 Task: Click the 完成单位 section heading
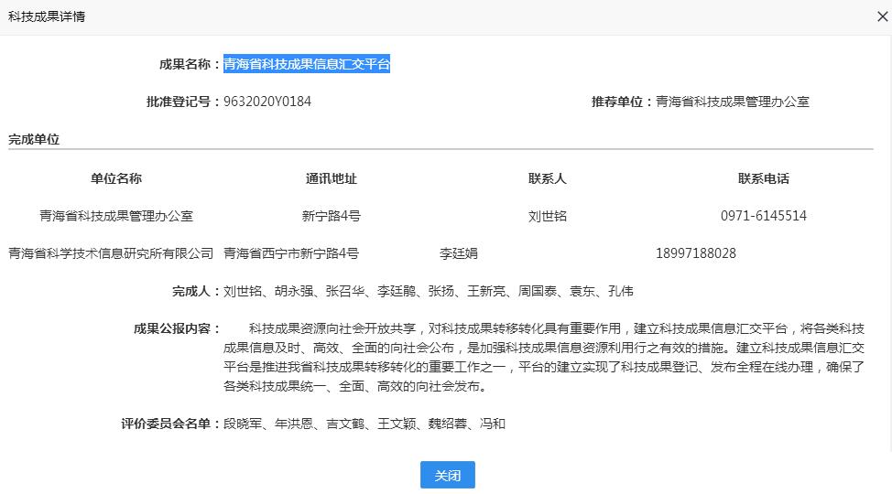point(34,140)
